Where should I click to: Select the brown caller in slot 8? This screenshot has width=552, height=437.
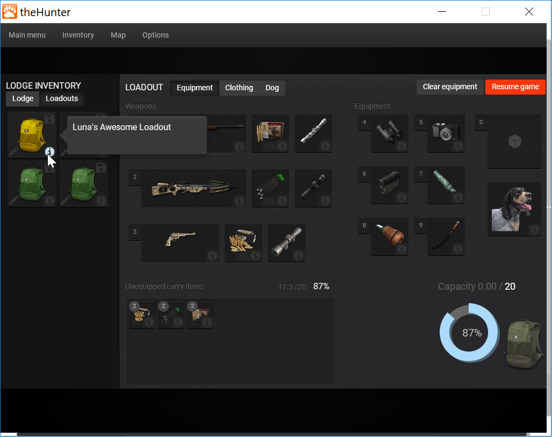390,237
